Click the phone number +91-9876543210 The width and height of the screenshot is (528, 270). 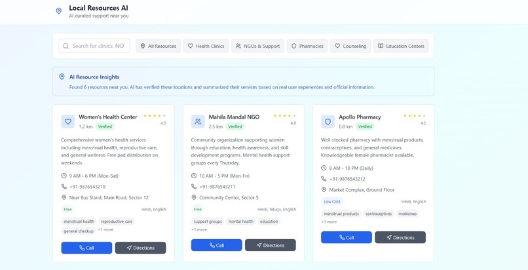[x=88, y=187]
